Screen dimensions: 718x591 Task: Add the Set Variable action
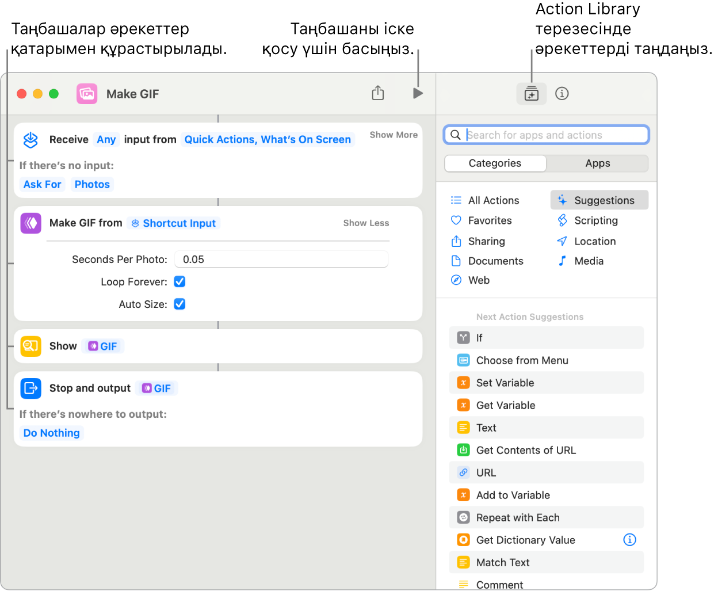[x=546, y=383]
